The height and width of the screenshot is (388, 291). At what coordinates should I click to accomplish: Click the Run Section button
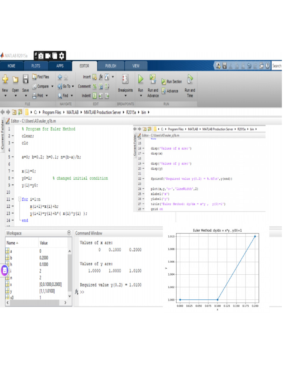tap(172, 81)
